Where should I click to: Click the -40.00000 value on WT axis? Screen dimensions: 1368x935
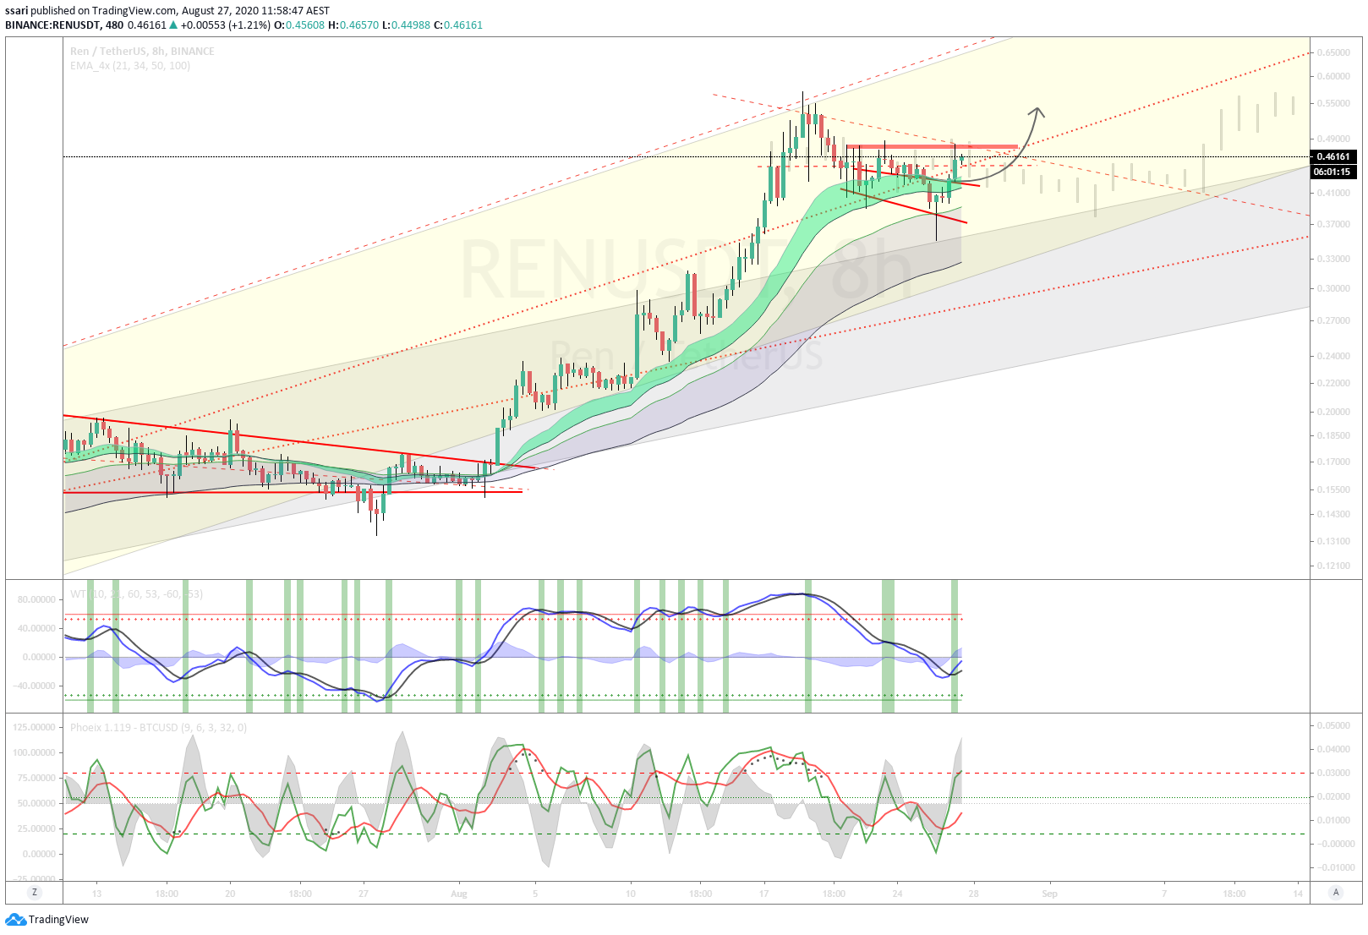coord(35,686)
